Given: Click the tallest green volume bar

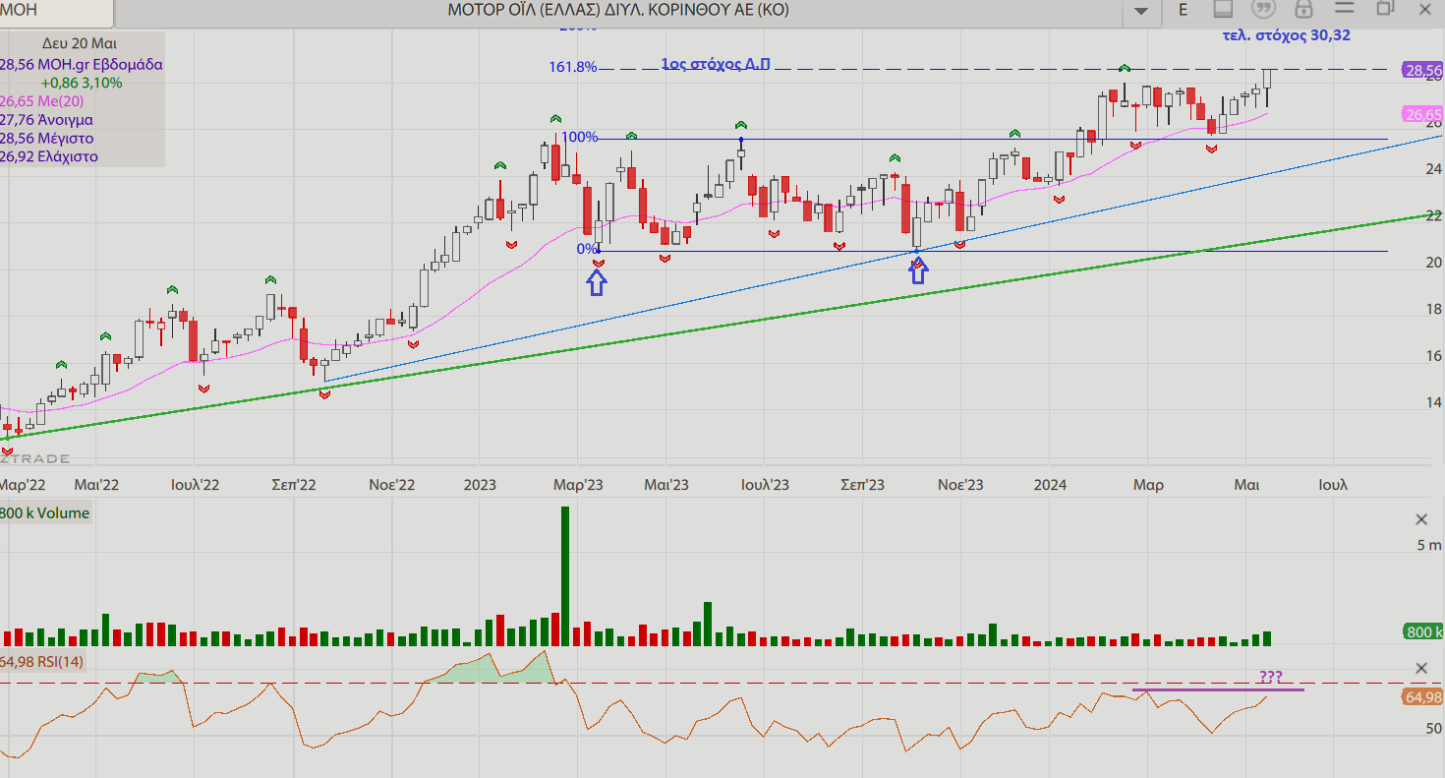Looking at the screenshot, I should [565, 576].
